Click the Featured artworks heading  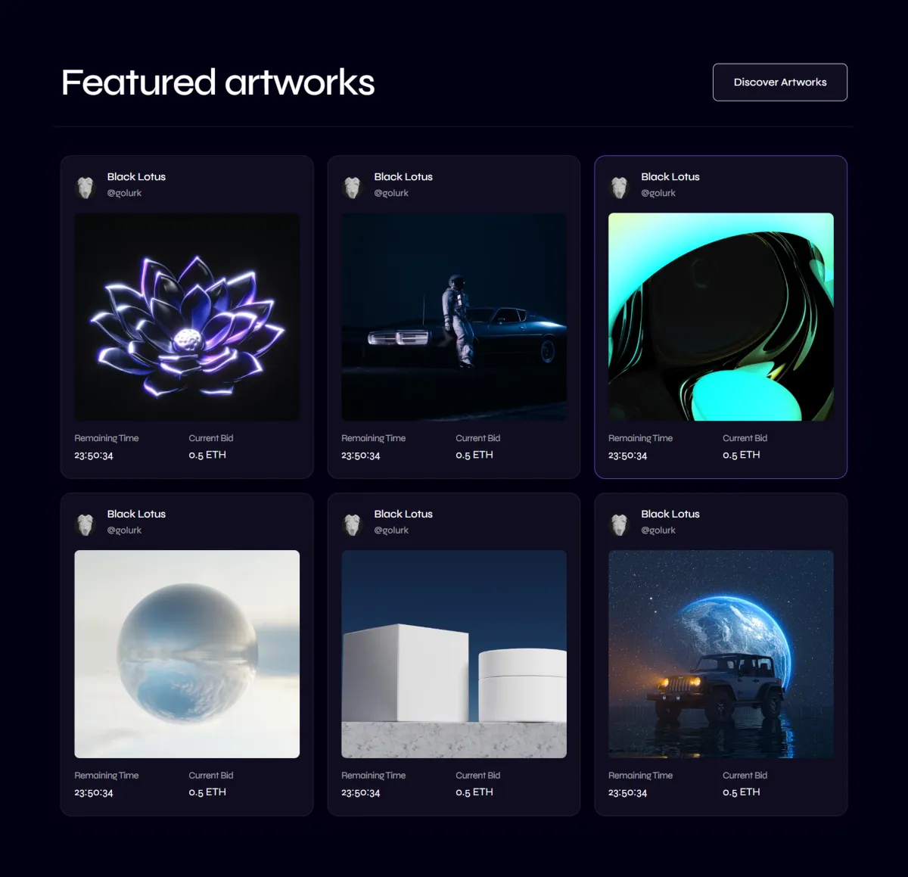pyautogui.click(x=218, y=82)
